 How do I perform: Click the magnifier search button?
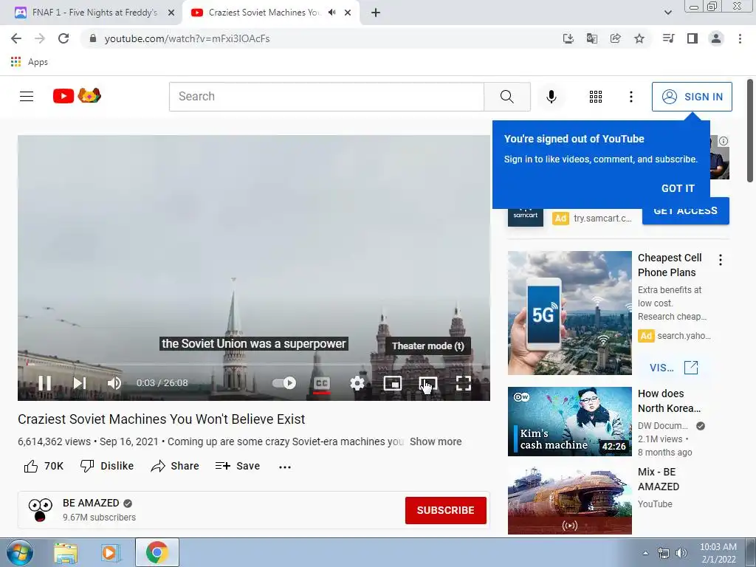tap(506, 97)
